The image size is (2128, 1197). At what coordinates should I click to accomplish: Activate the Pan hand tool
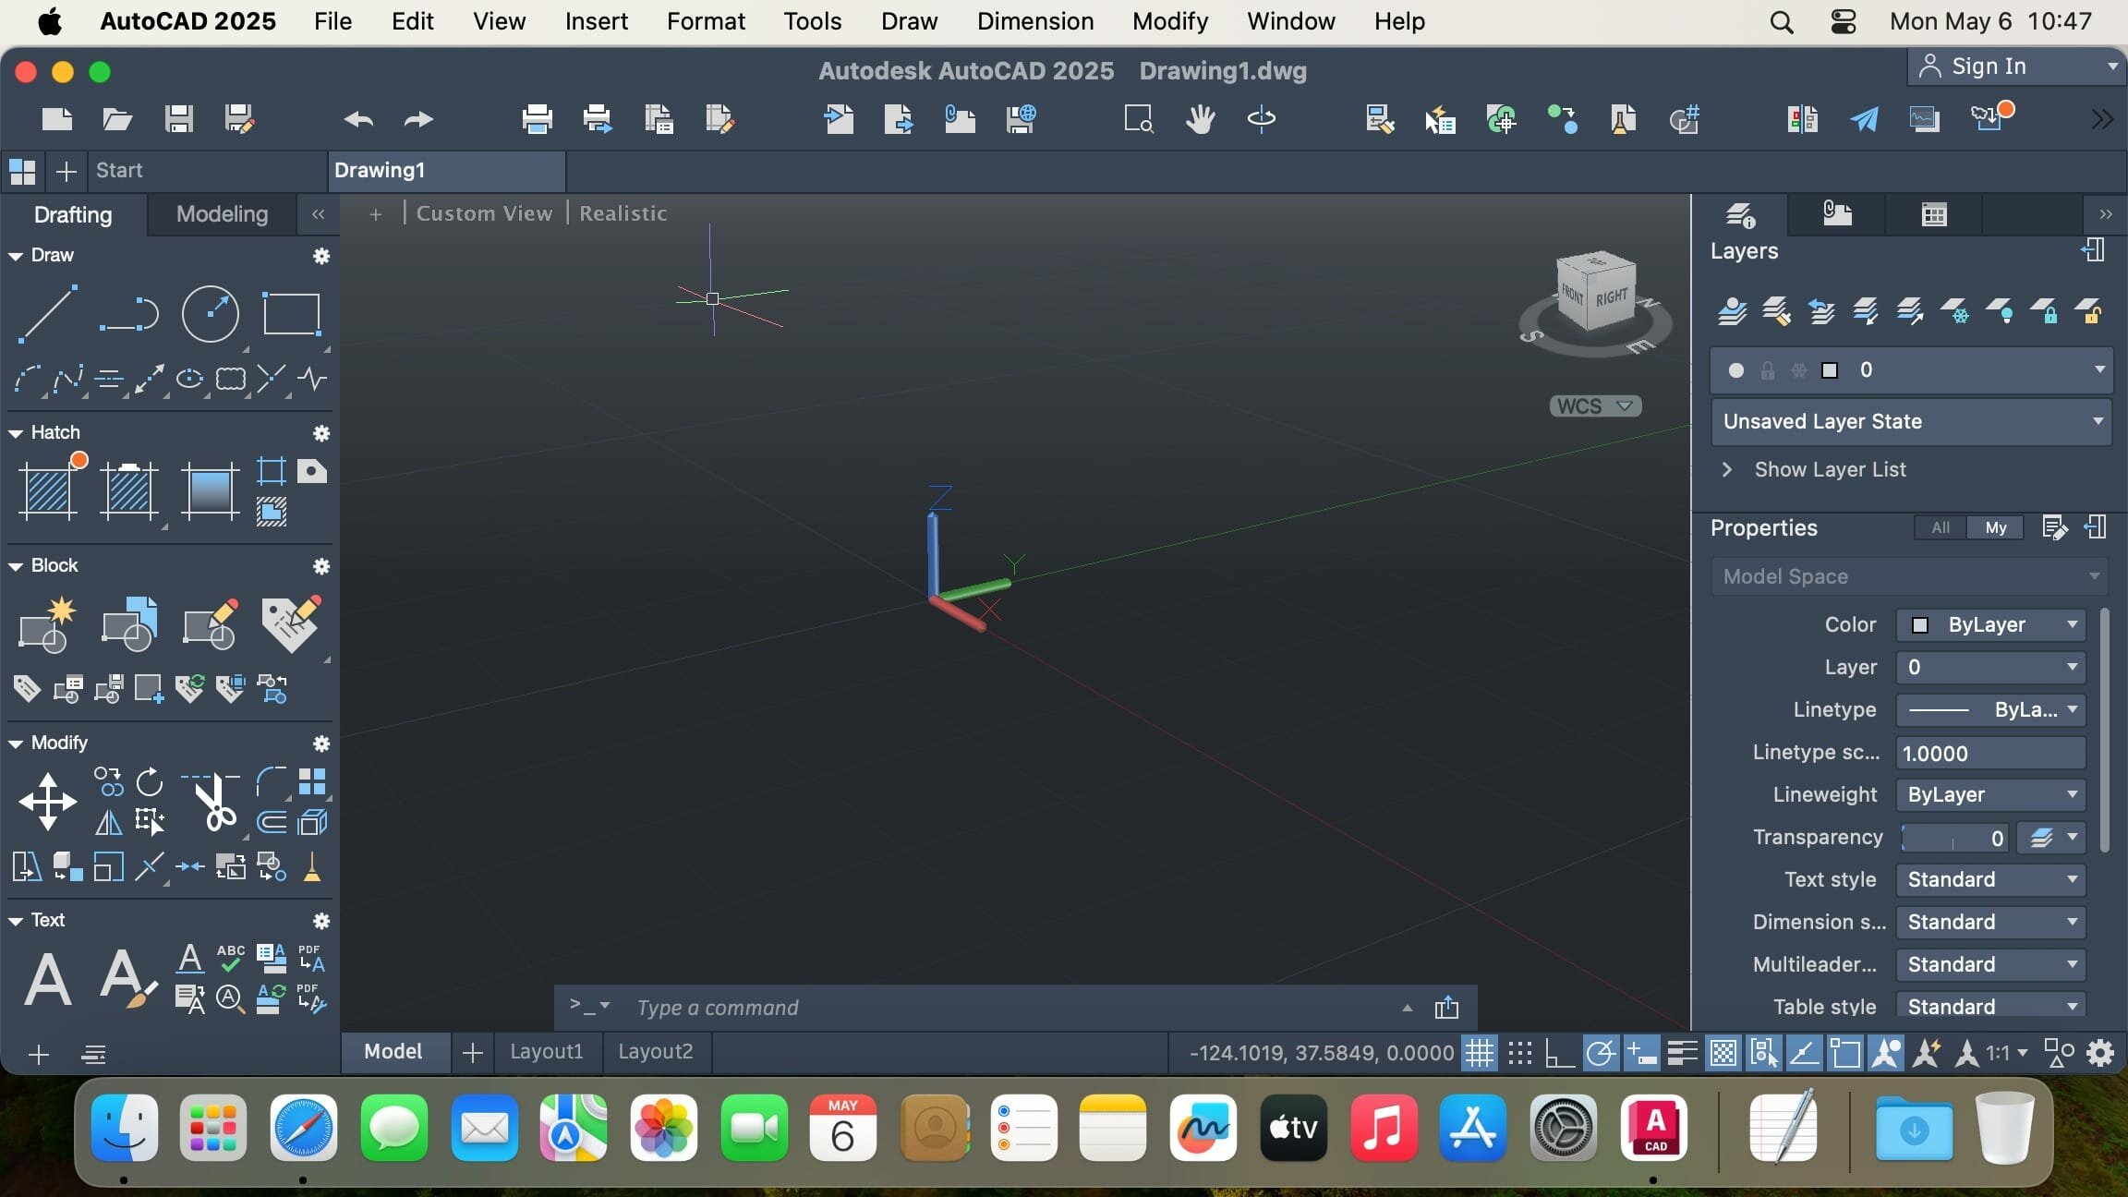(1200, 119)
